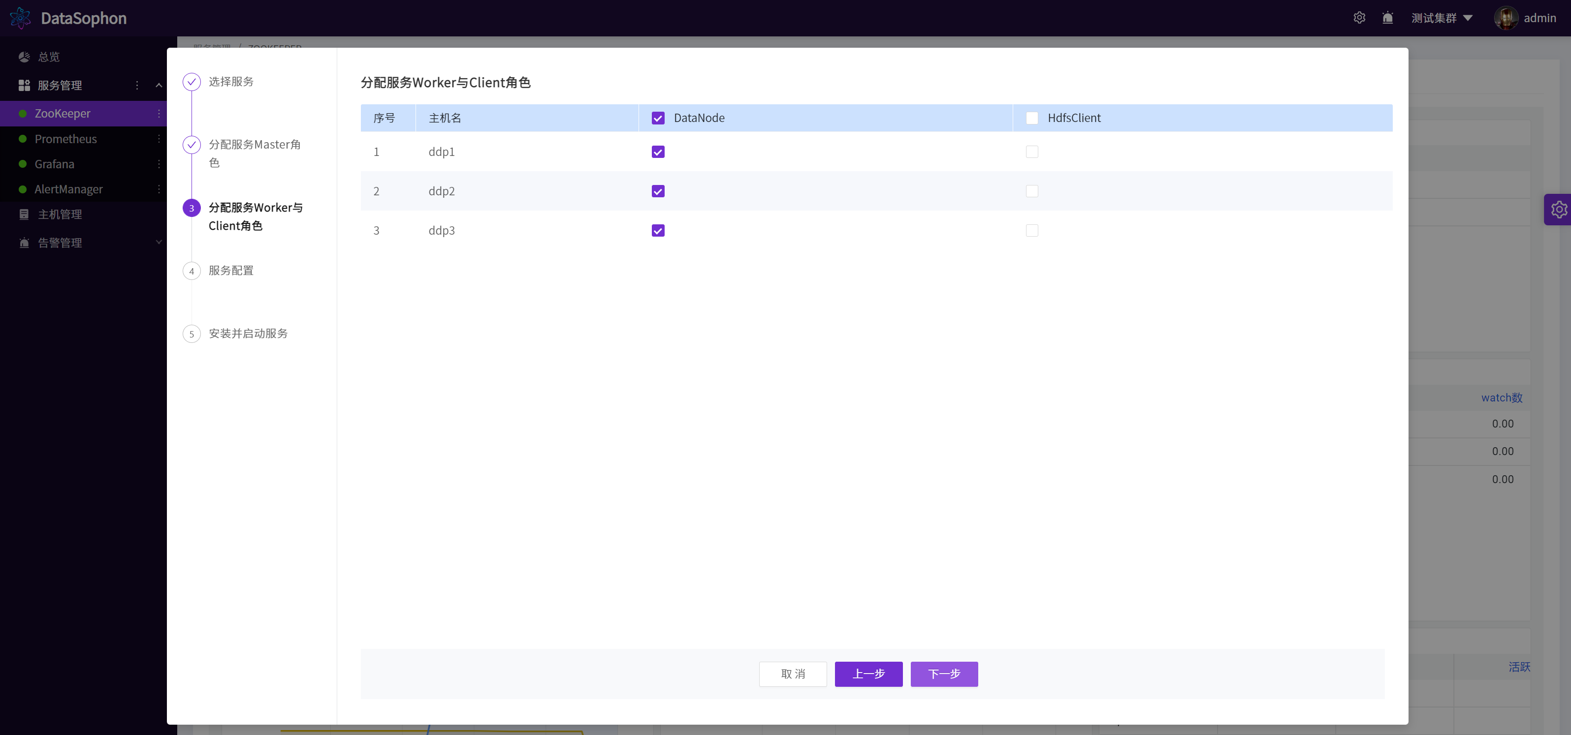Click the step 4 number circle
Image resolution: width=1571 pixels, height=735 pixels.
click(192, 271)
